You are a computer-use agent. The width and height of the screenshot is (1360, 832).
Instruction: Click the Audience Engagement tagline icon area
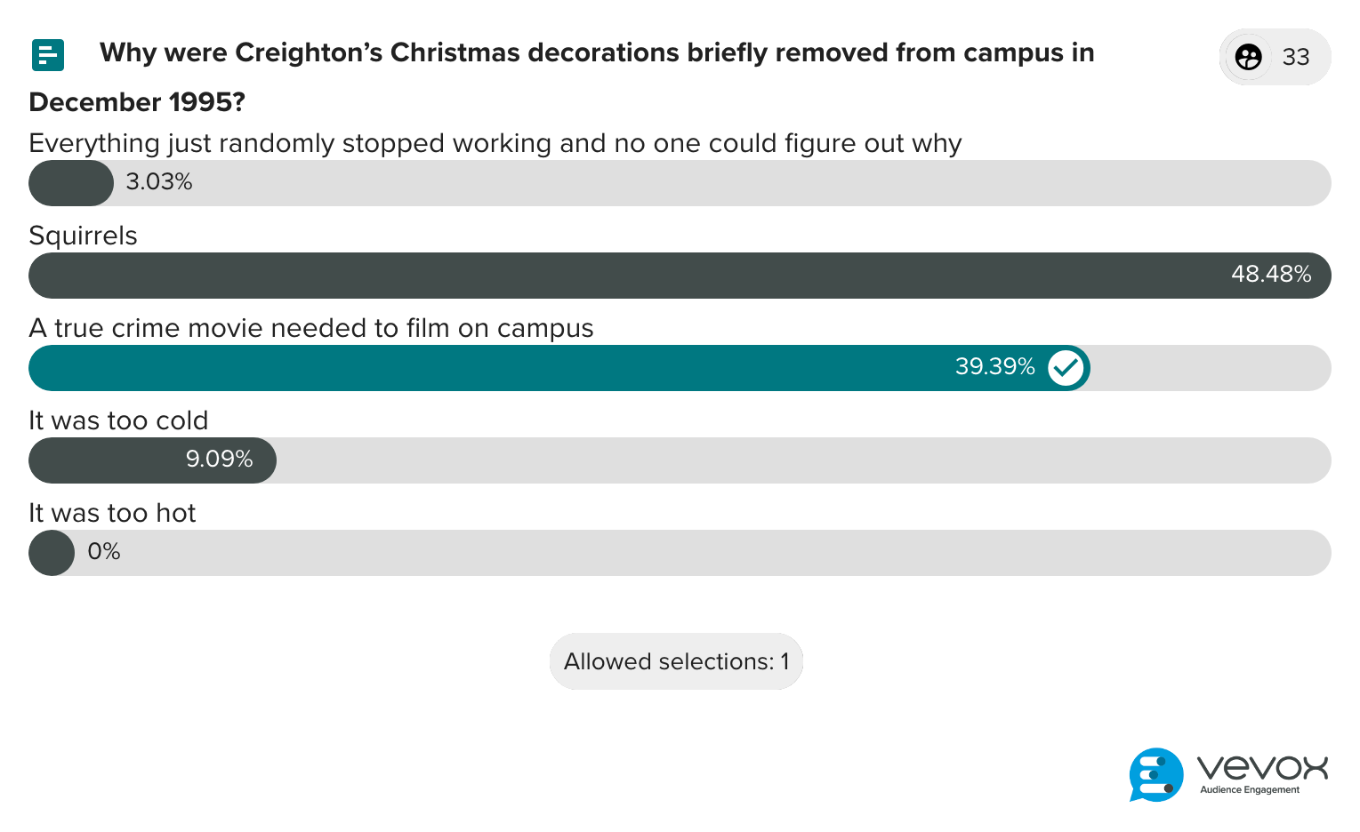(1249, 789)
